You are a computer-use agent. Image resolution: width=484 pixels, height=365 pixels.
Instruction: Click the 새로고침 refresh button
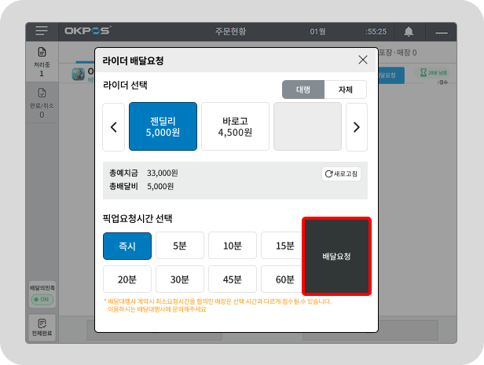(x=342, y=173)
